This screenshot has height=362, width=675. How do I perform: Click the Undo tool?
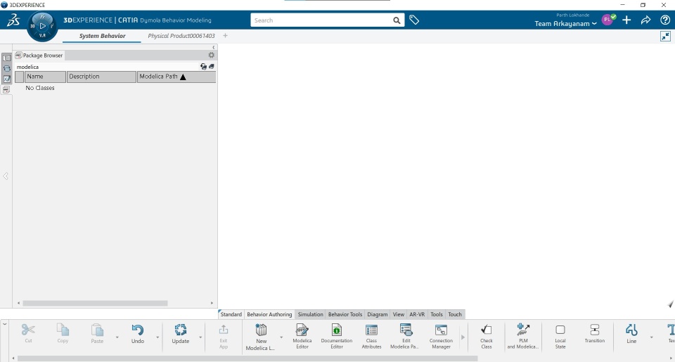(x=138, y=333)
